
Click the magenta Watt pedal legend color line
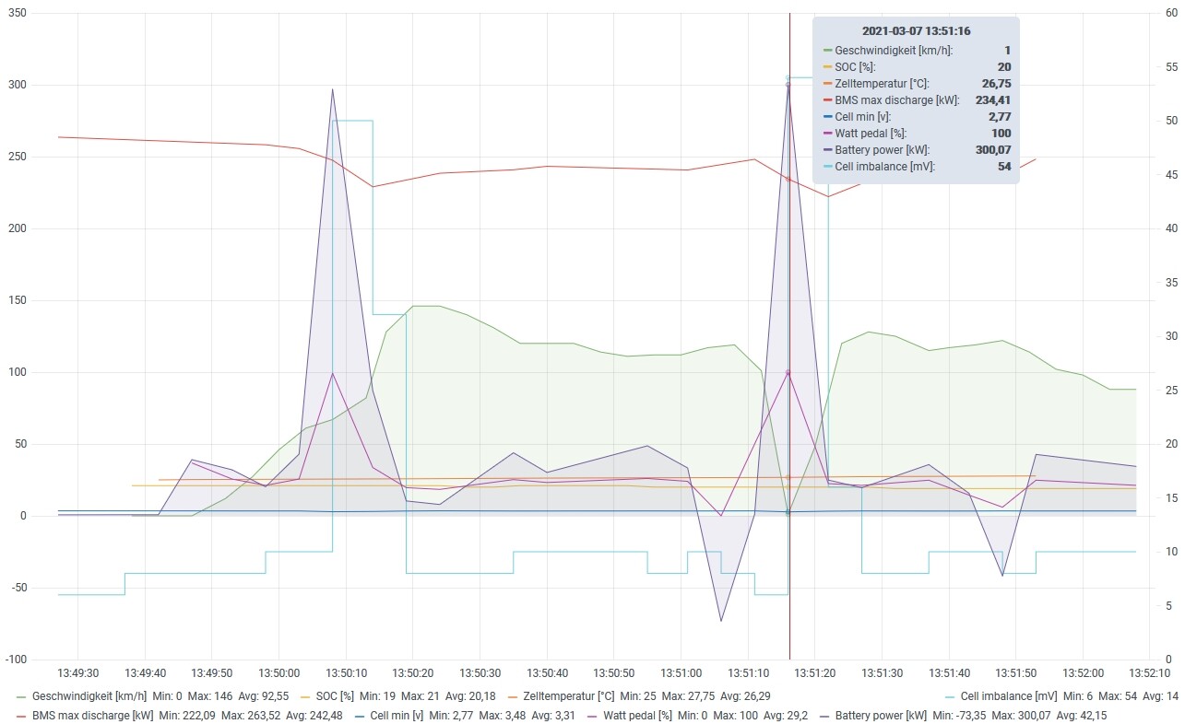pos(593,716)
